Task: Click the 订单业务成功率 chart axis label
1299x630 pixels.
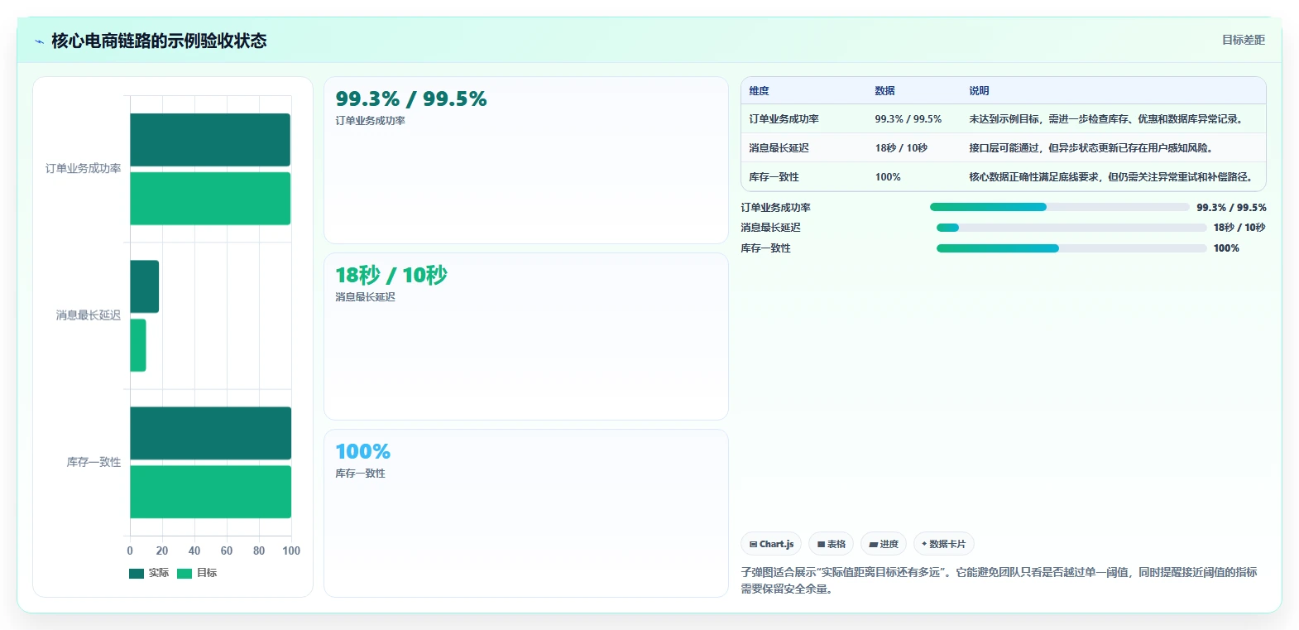Action: (x=84, y=169)
